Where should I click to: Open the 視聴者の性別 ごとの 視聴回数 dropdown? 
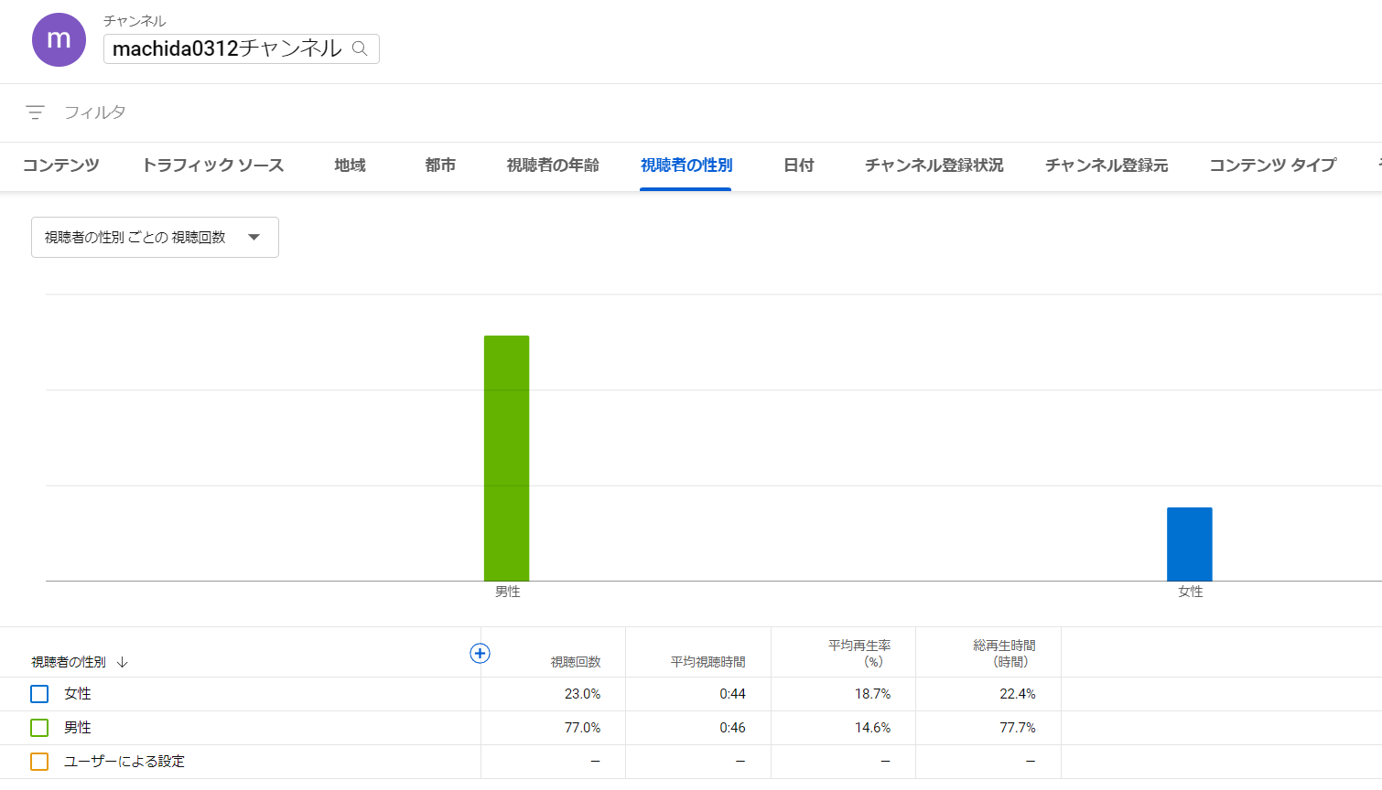pyautogui.click(x=154, y=236)
